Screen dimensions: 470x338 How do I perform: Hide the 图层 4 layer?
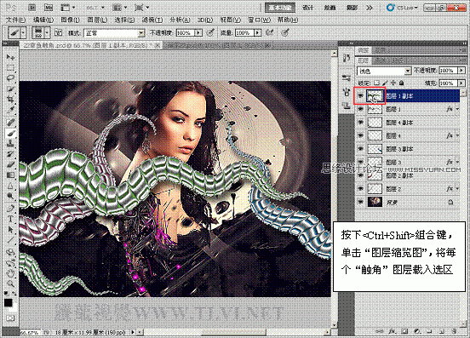[361, 135]
